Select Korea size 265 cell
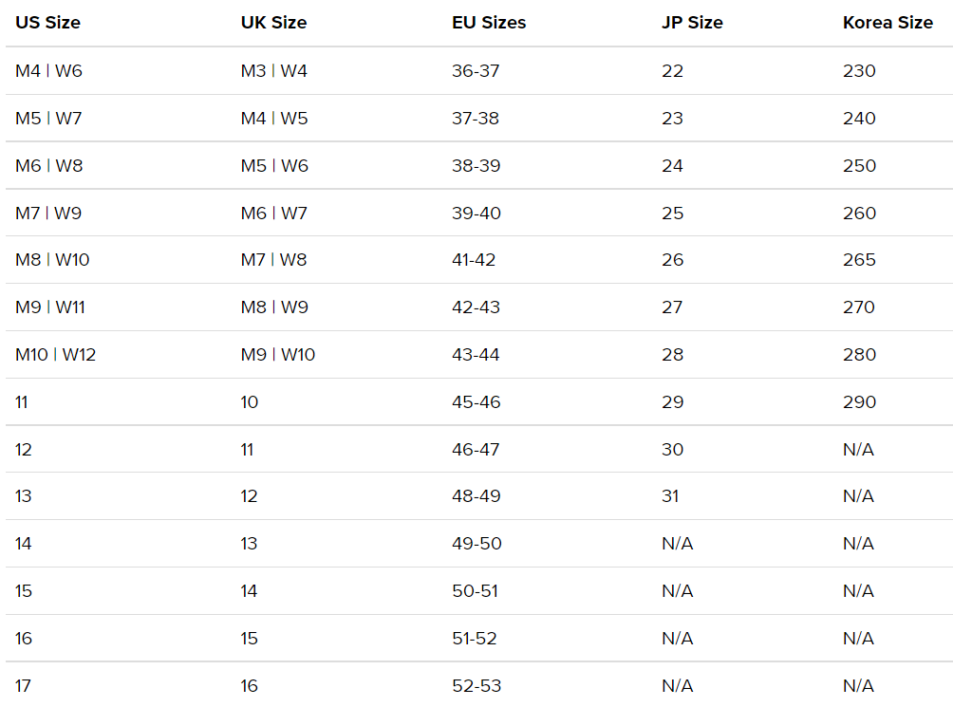Screen dimensions: 953x707 click(x=859, y=260)
